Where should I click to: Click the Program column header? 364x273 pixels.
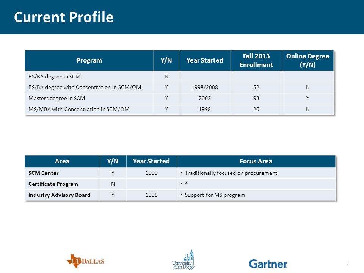pos(89,60)
